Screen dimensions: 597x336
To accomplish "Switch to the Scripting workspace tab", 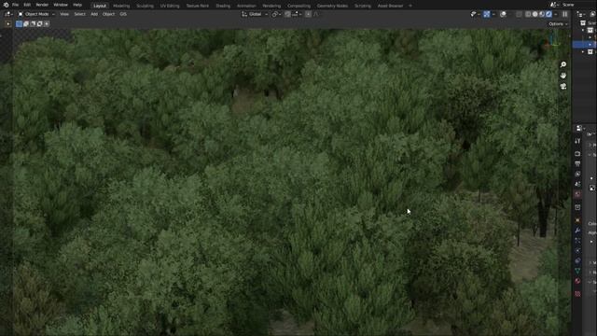I will pyautogui.click(x=363, y=6).
